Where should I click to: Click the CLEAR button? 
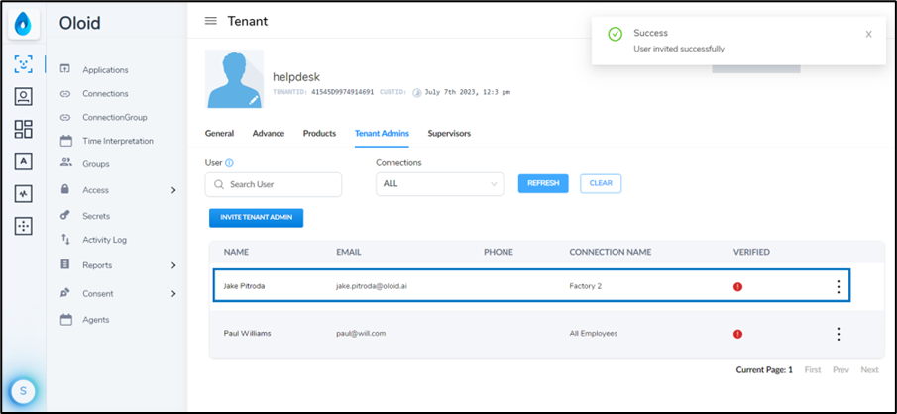[601, 183]
